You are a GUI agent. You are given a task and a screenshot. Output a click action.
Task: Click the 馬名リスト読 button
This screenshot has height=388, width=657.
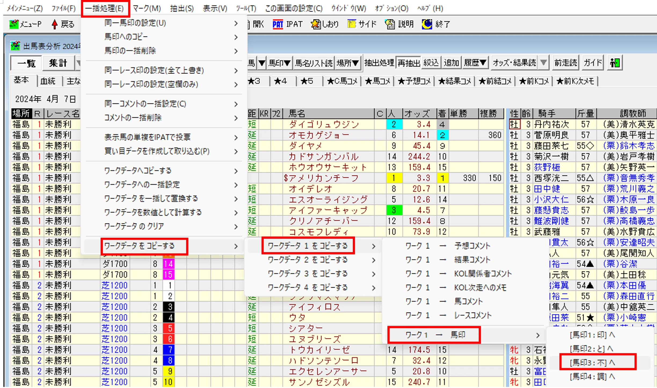[313, 63]
